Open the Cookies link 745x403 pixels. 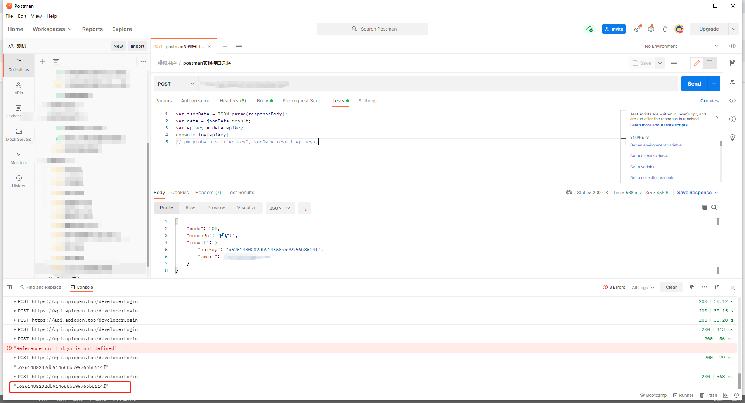coord(709,101)
